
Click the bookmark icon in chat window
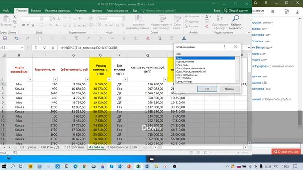click(273, 12)
